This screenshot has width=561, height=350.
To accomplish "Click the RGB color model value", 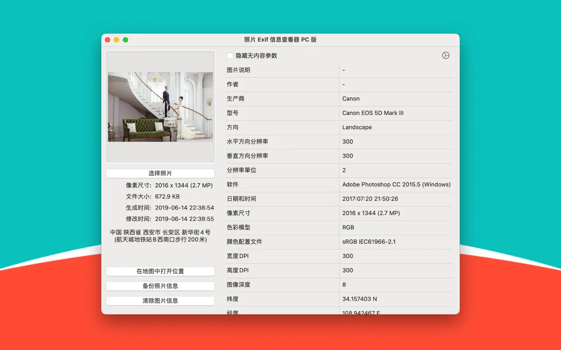I will coord(348,227).
